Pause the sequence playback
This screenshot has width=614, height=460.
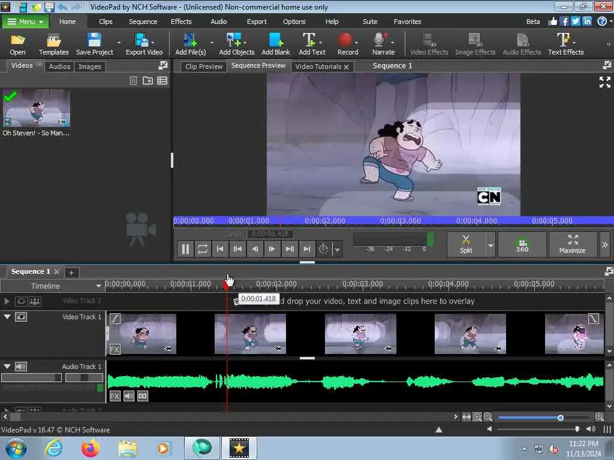pyautogui.click(x=186, y=249)
